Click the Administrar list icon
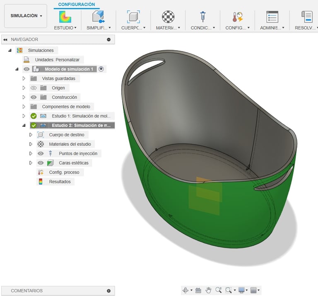The height and width of the screenshot is (296, 318). (x=272, y=17)
